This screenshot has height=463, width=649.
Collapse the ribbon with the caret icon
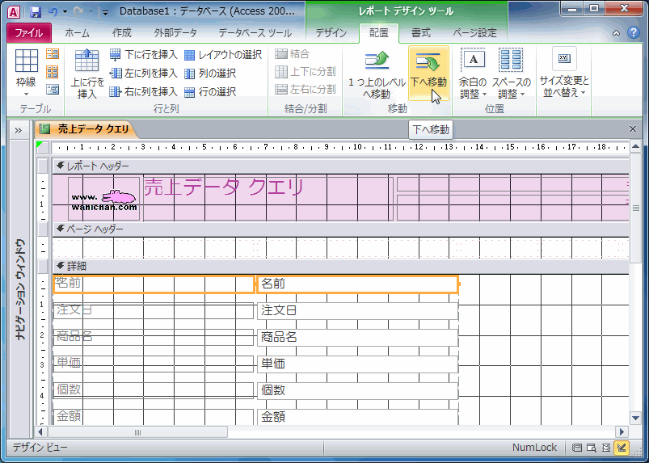click(x=617, y=33)
